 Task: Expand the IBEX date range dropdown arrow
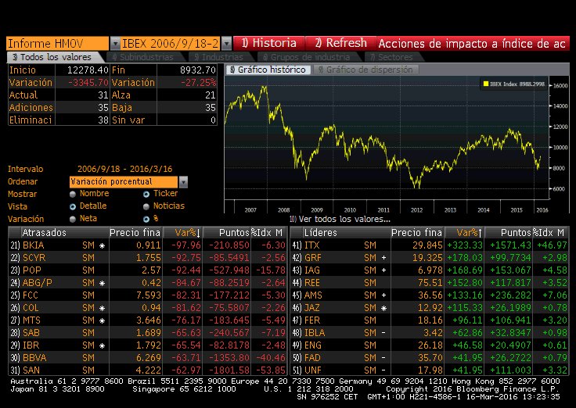[227, 44]
